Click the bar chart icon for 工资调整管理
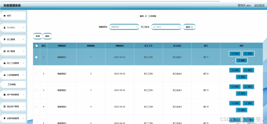This screenshot has width=267, height=124. point(5,75)
